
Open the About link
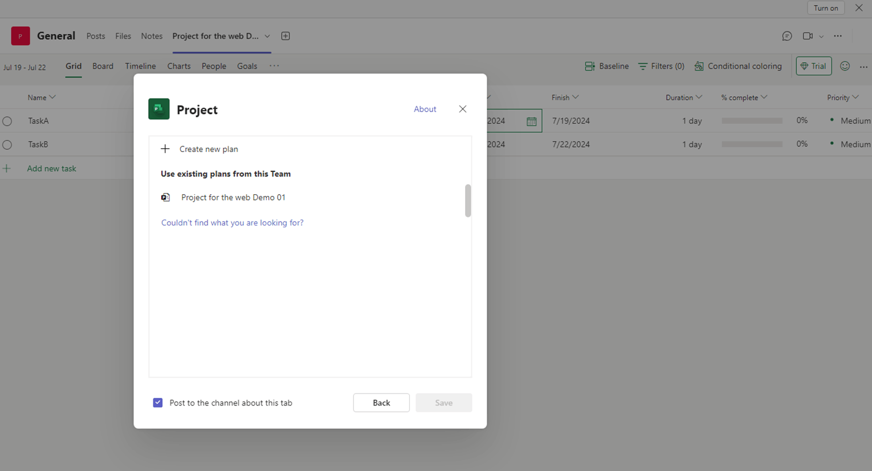(x=425, y=109)
